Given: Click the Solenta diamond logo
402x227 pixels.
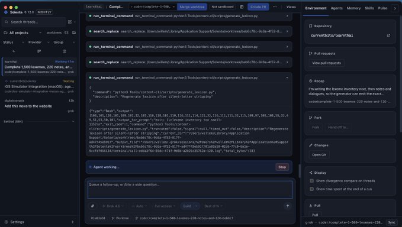Looking at the screenshot, I should click(x=6, y=12).
